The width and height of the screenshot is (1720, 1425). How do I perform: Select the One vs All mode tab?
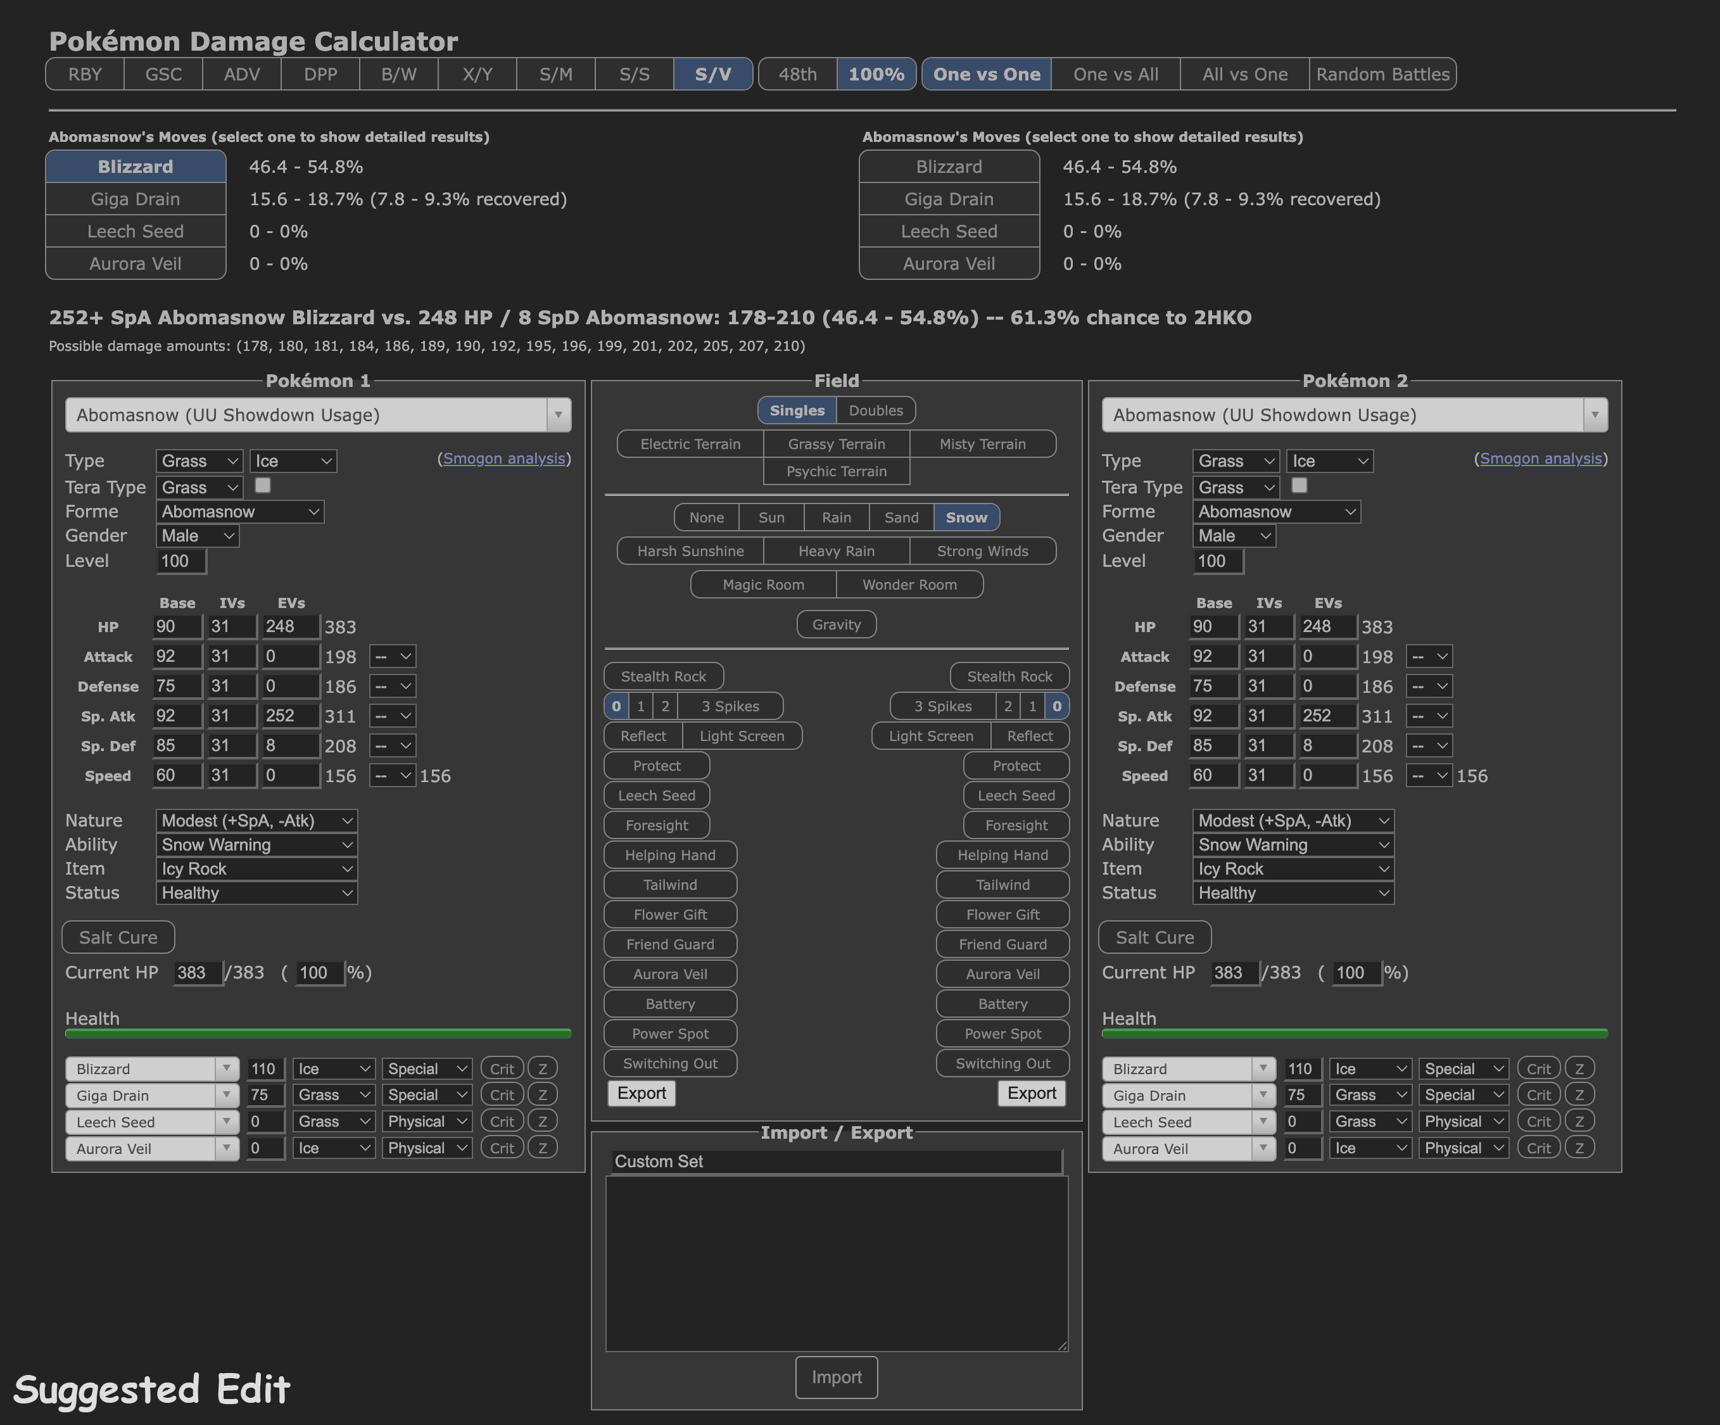coord(1115,73)
